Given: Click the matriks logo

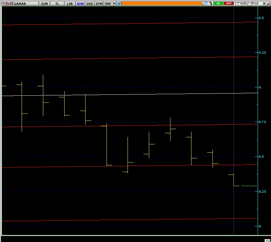Looking at the screenshot, I should tap(247, 3).
